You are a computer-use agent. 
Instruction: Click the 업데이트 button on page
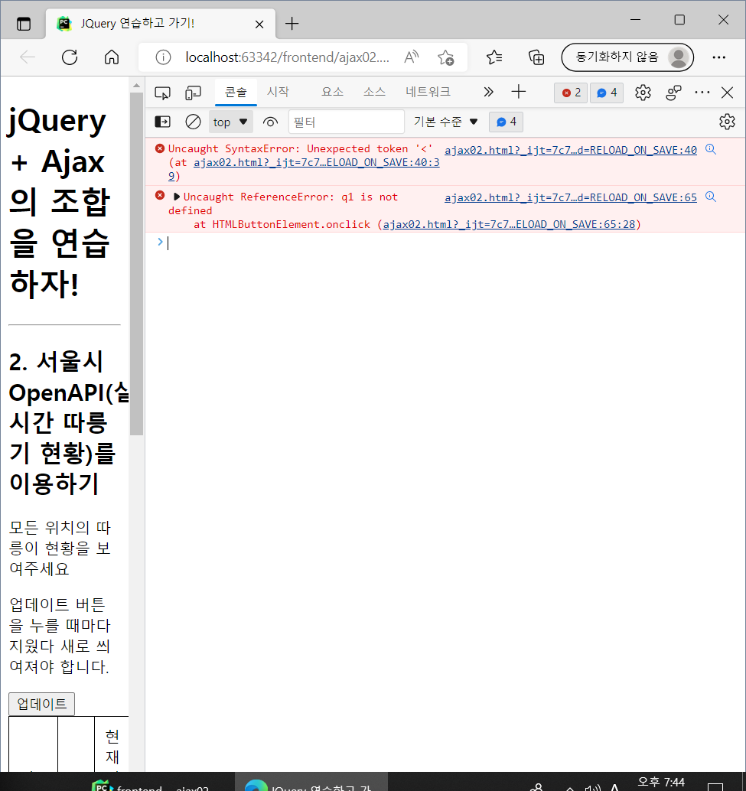42,704
